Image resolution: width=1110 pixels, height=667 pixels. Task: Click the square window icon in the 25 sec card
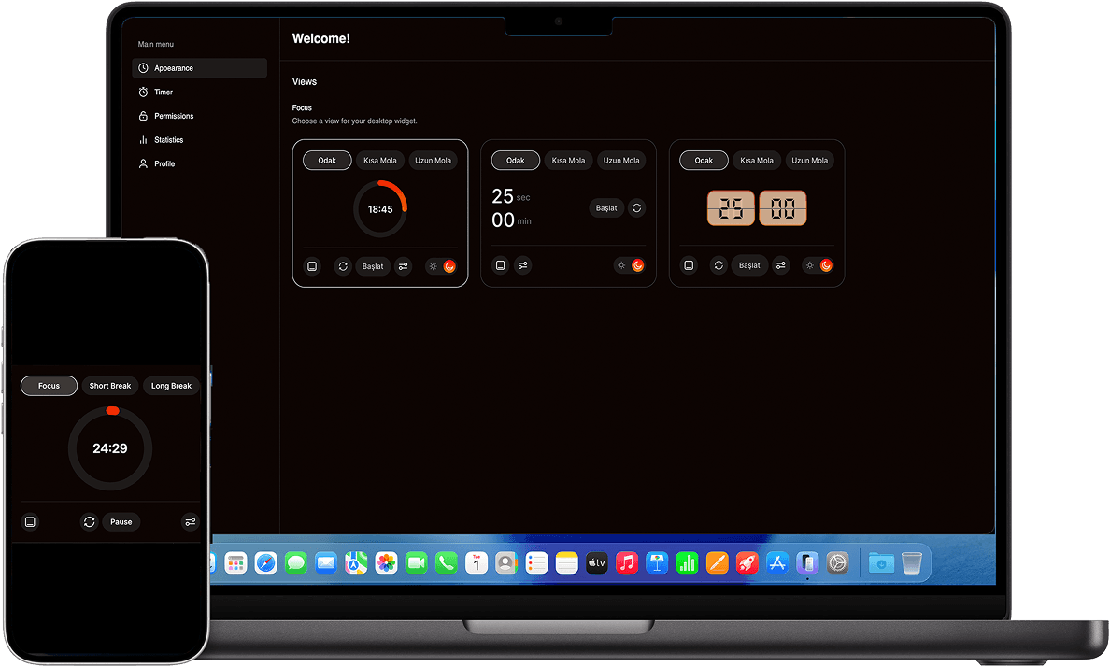tap(500, 265)
